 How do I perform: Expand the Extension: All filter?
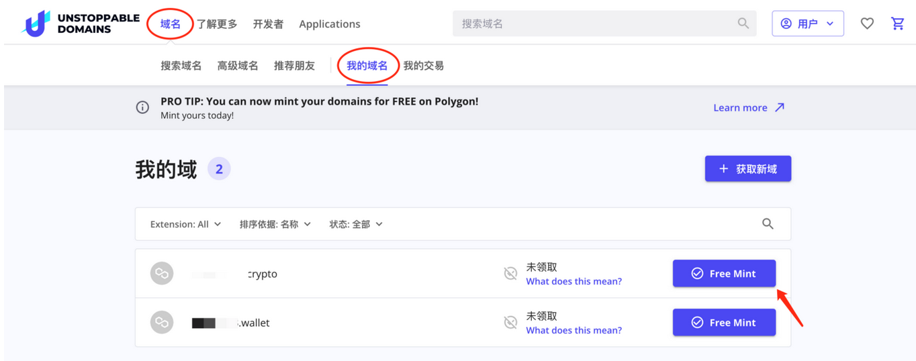(185, 224)
